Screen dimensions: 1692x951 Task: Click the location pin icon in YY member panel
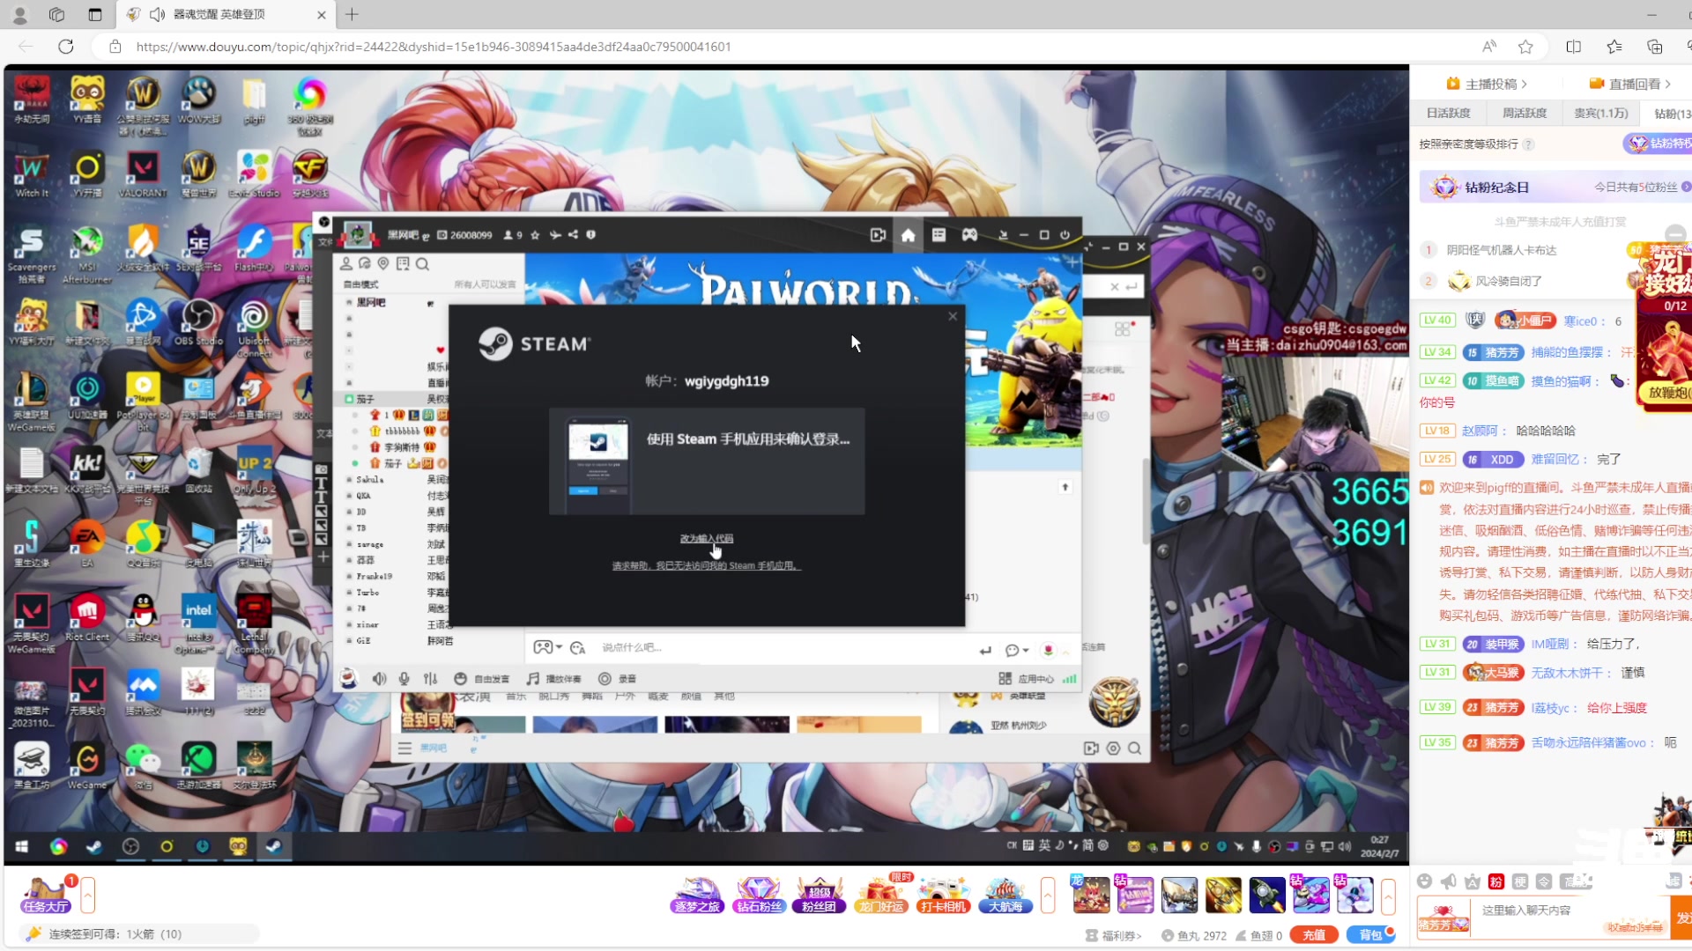pos(383,263)
